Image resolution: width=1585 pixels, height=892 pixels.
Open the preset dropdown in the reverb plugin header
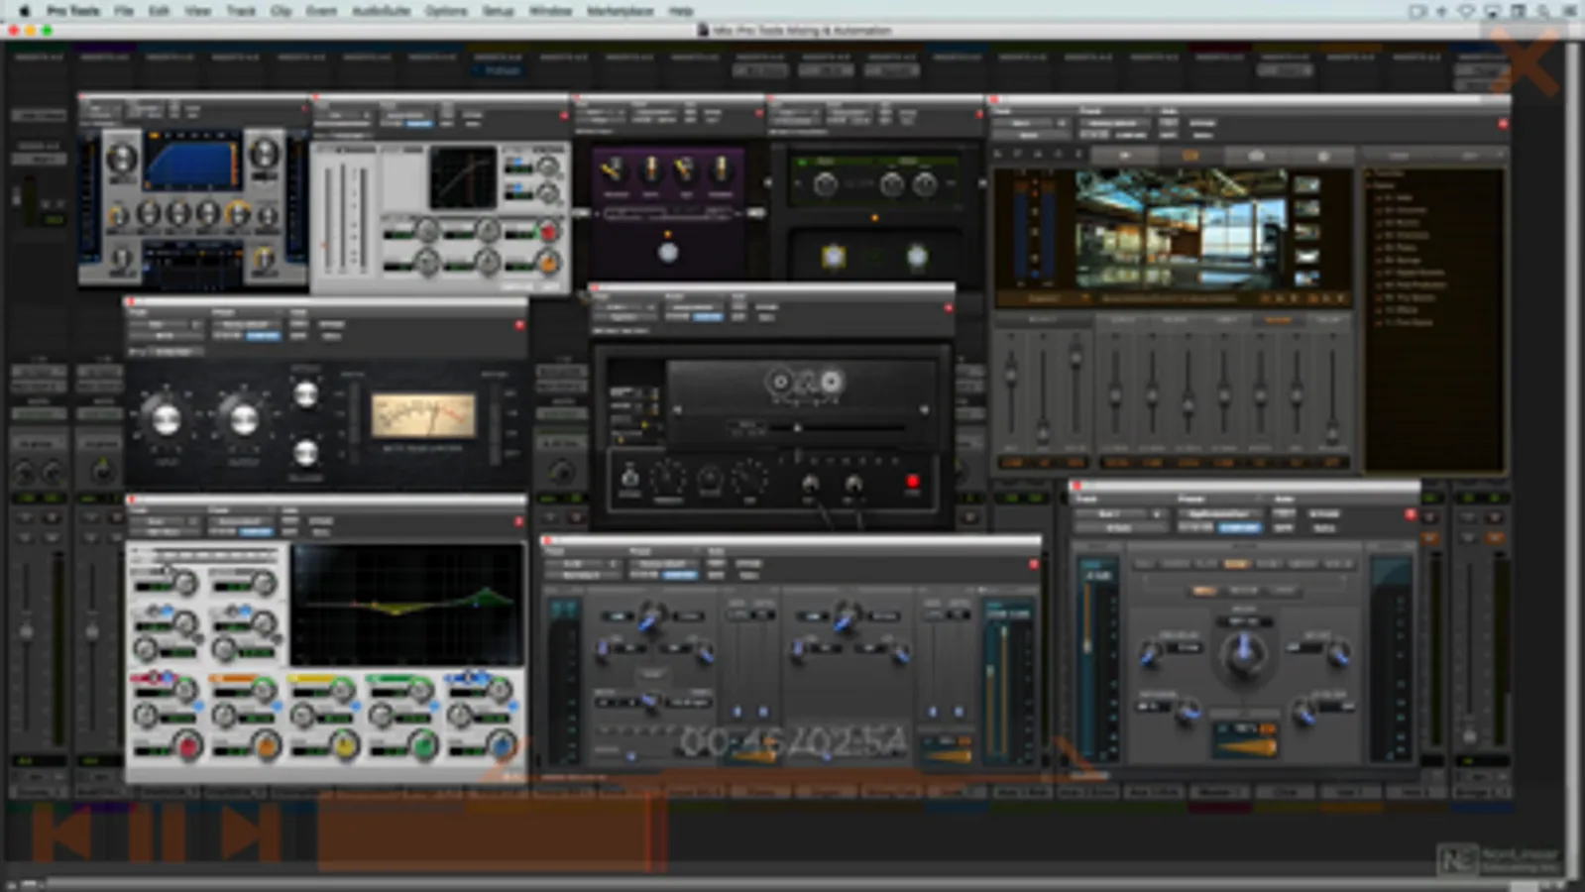tap(1112, 124)
